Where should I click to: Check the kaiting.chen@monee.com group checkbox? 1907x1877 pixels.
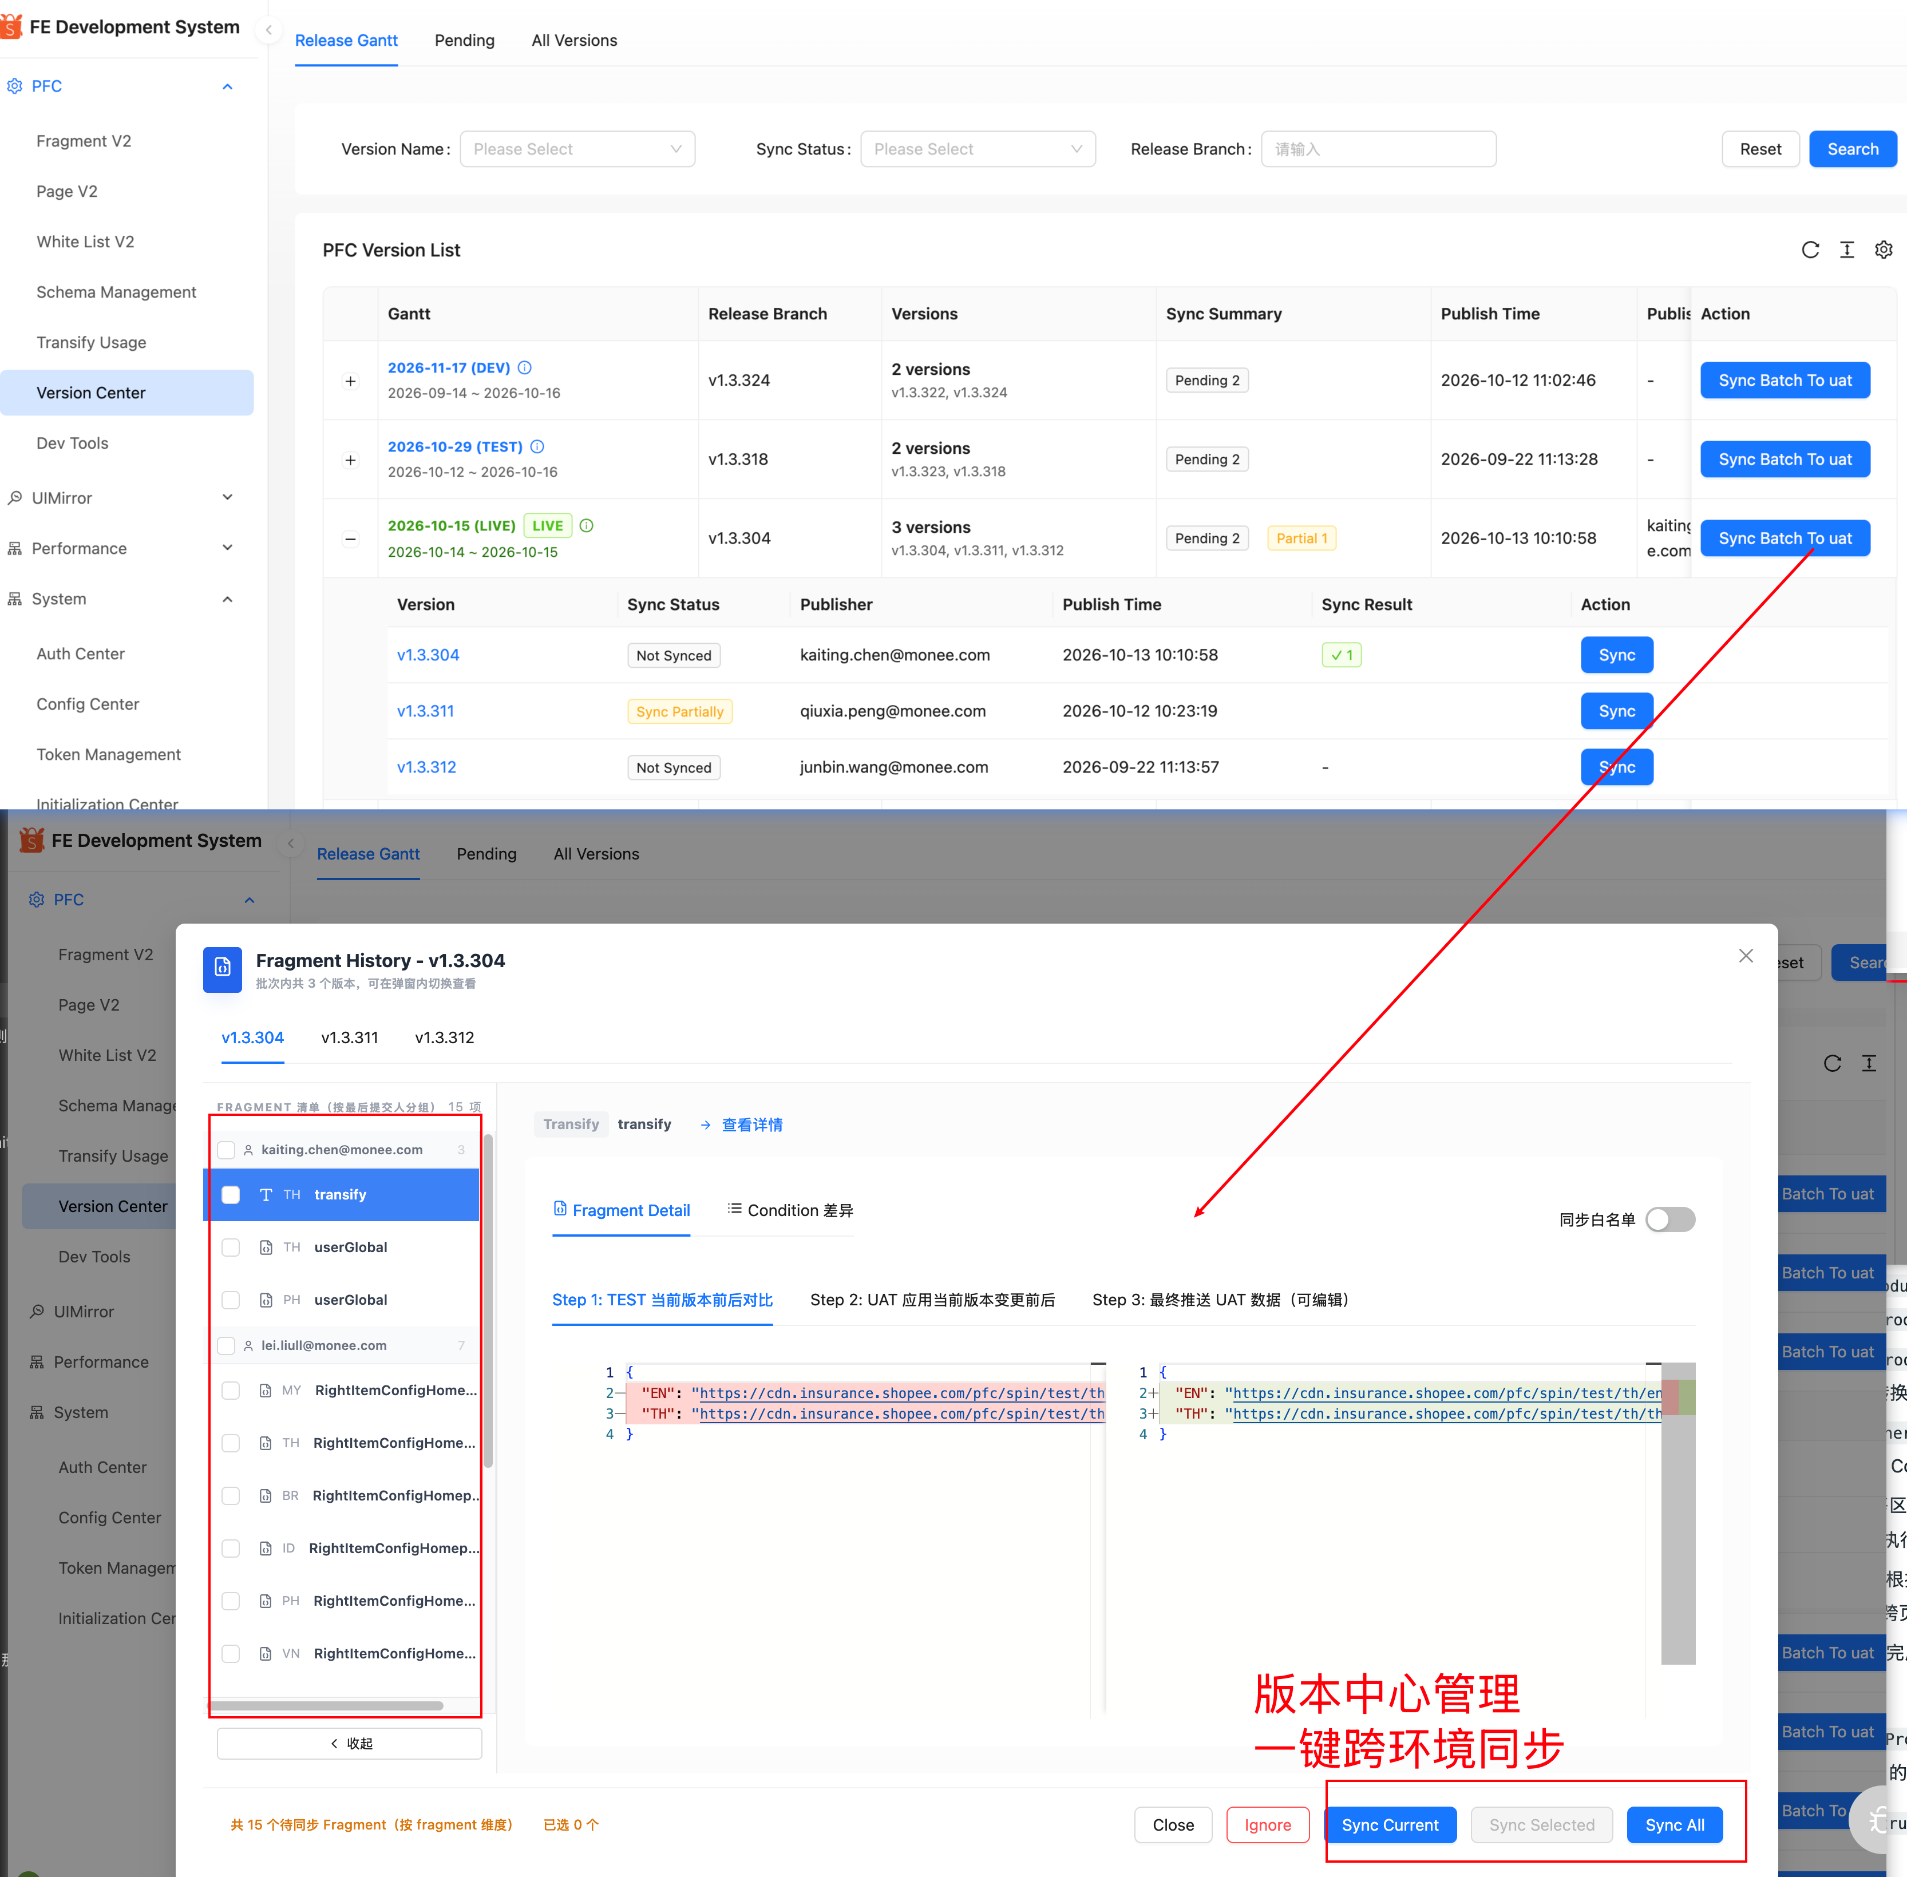pos(227,1150)
